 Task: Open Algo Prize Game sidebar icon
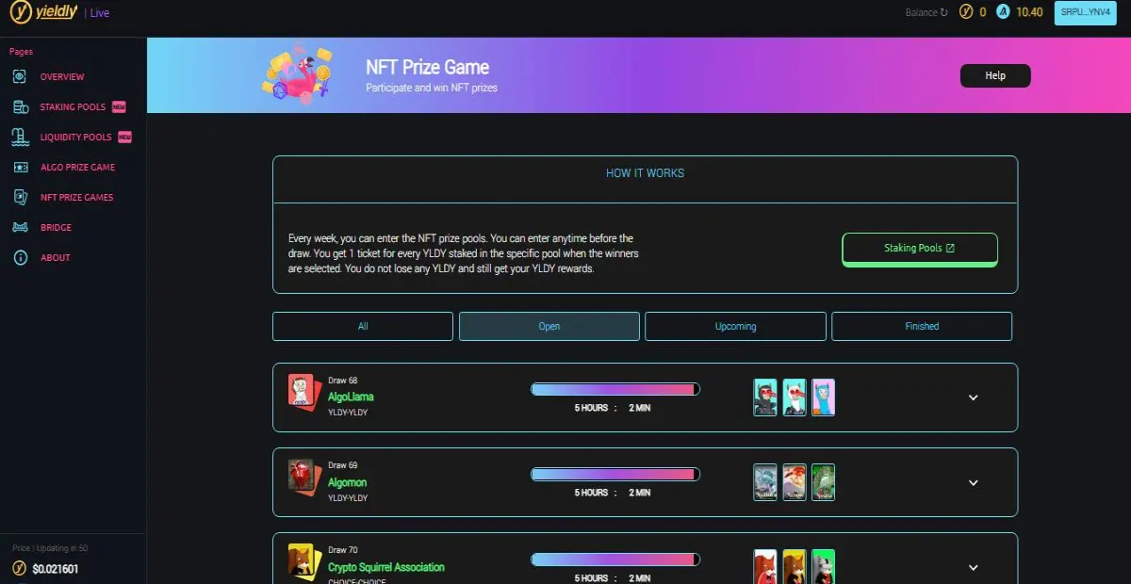point(21,167)
